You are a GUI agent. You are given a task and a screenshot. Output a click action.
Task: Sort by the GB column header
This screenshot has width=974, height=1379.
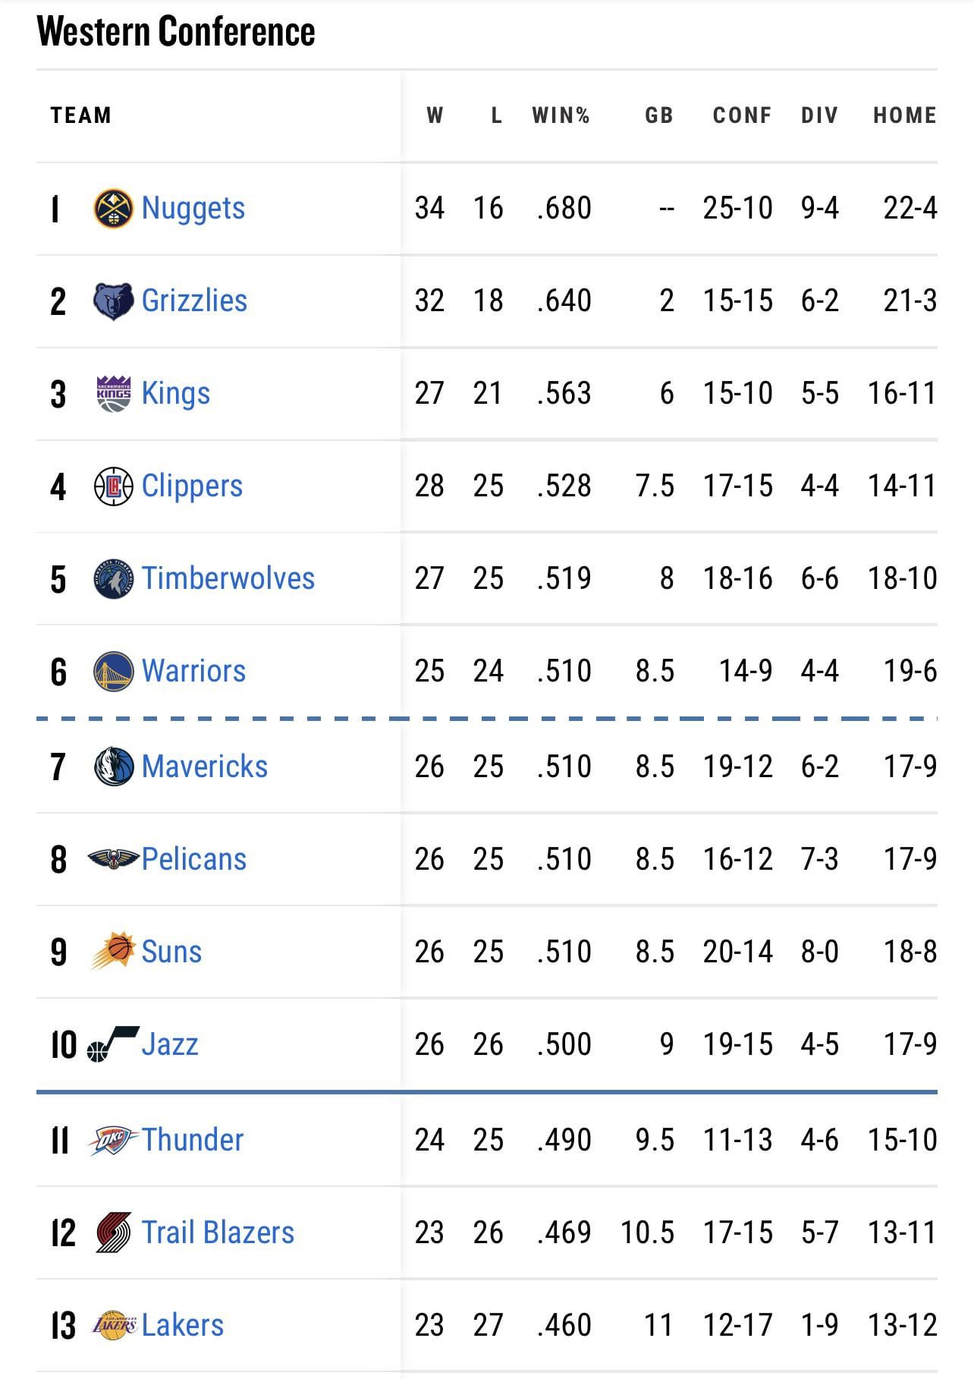(x=658, y=115)
